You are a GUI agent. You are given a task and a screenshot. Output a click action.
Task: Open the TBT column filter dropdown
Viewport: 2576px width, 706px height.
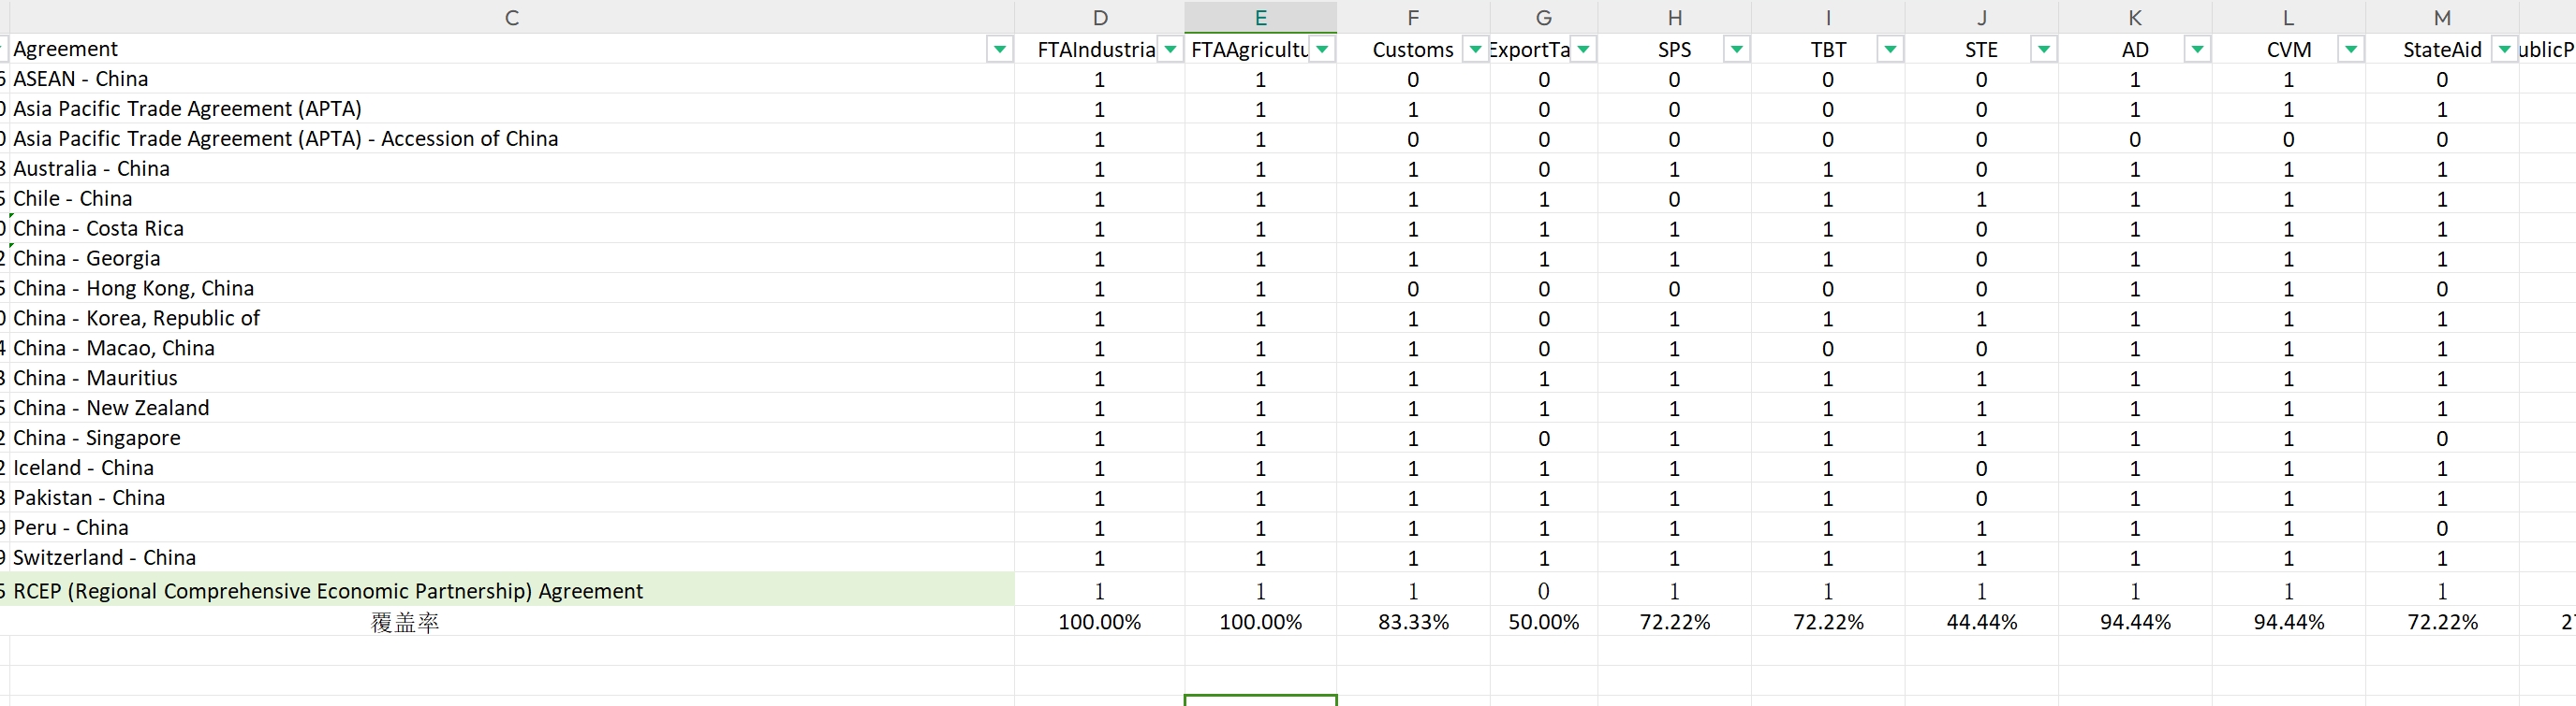[x=1890, y=49]
